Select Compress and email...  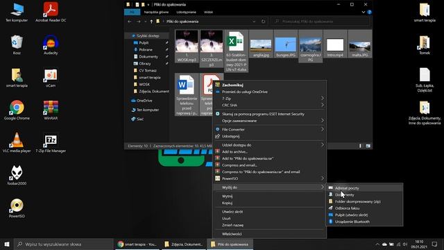[x=269, y=165]
